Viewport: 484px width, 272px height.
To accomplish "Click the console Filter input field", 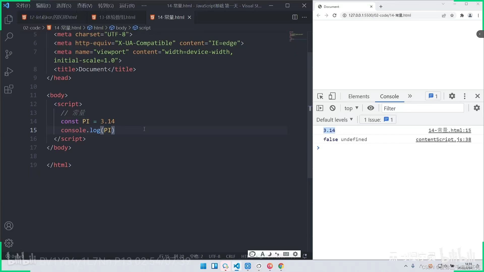I will (422, 108).
